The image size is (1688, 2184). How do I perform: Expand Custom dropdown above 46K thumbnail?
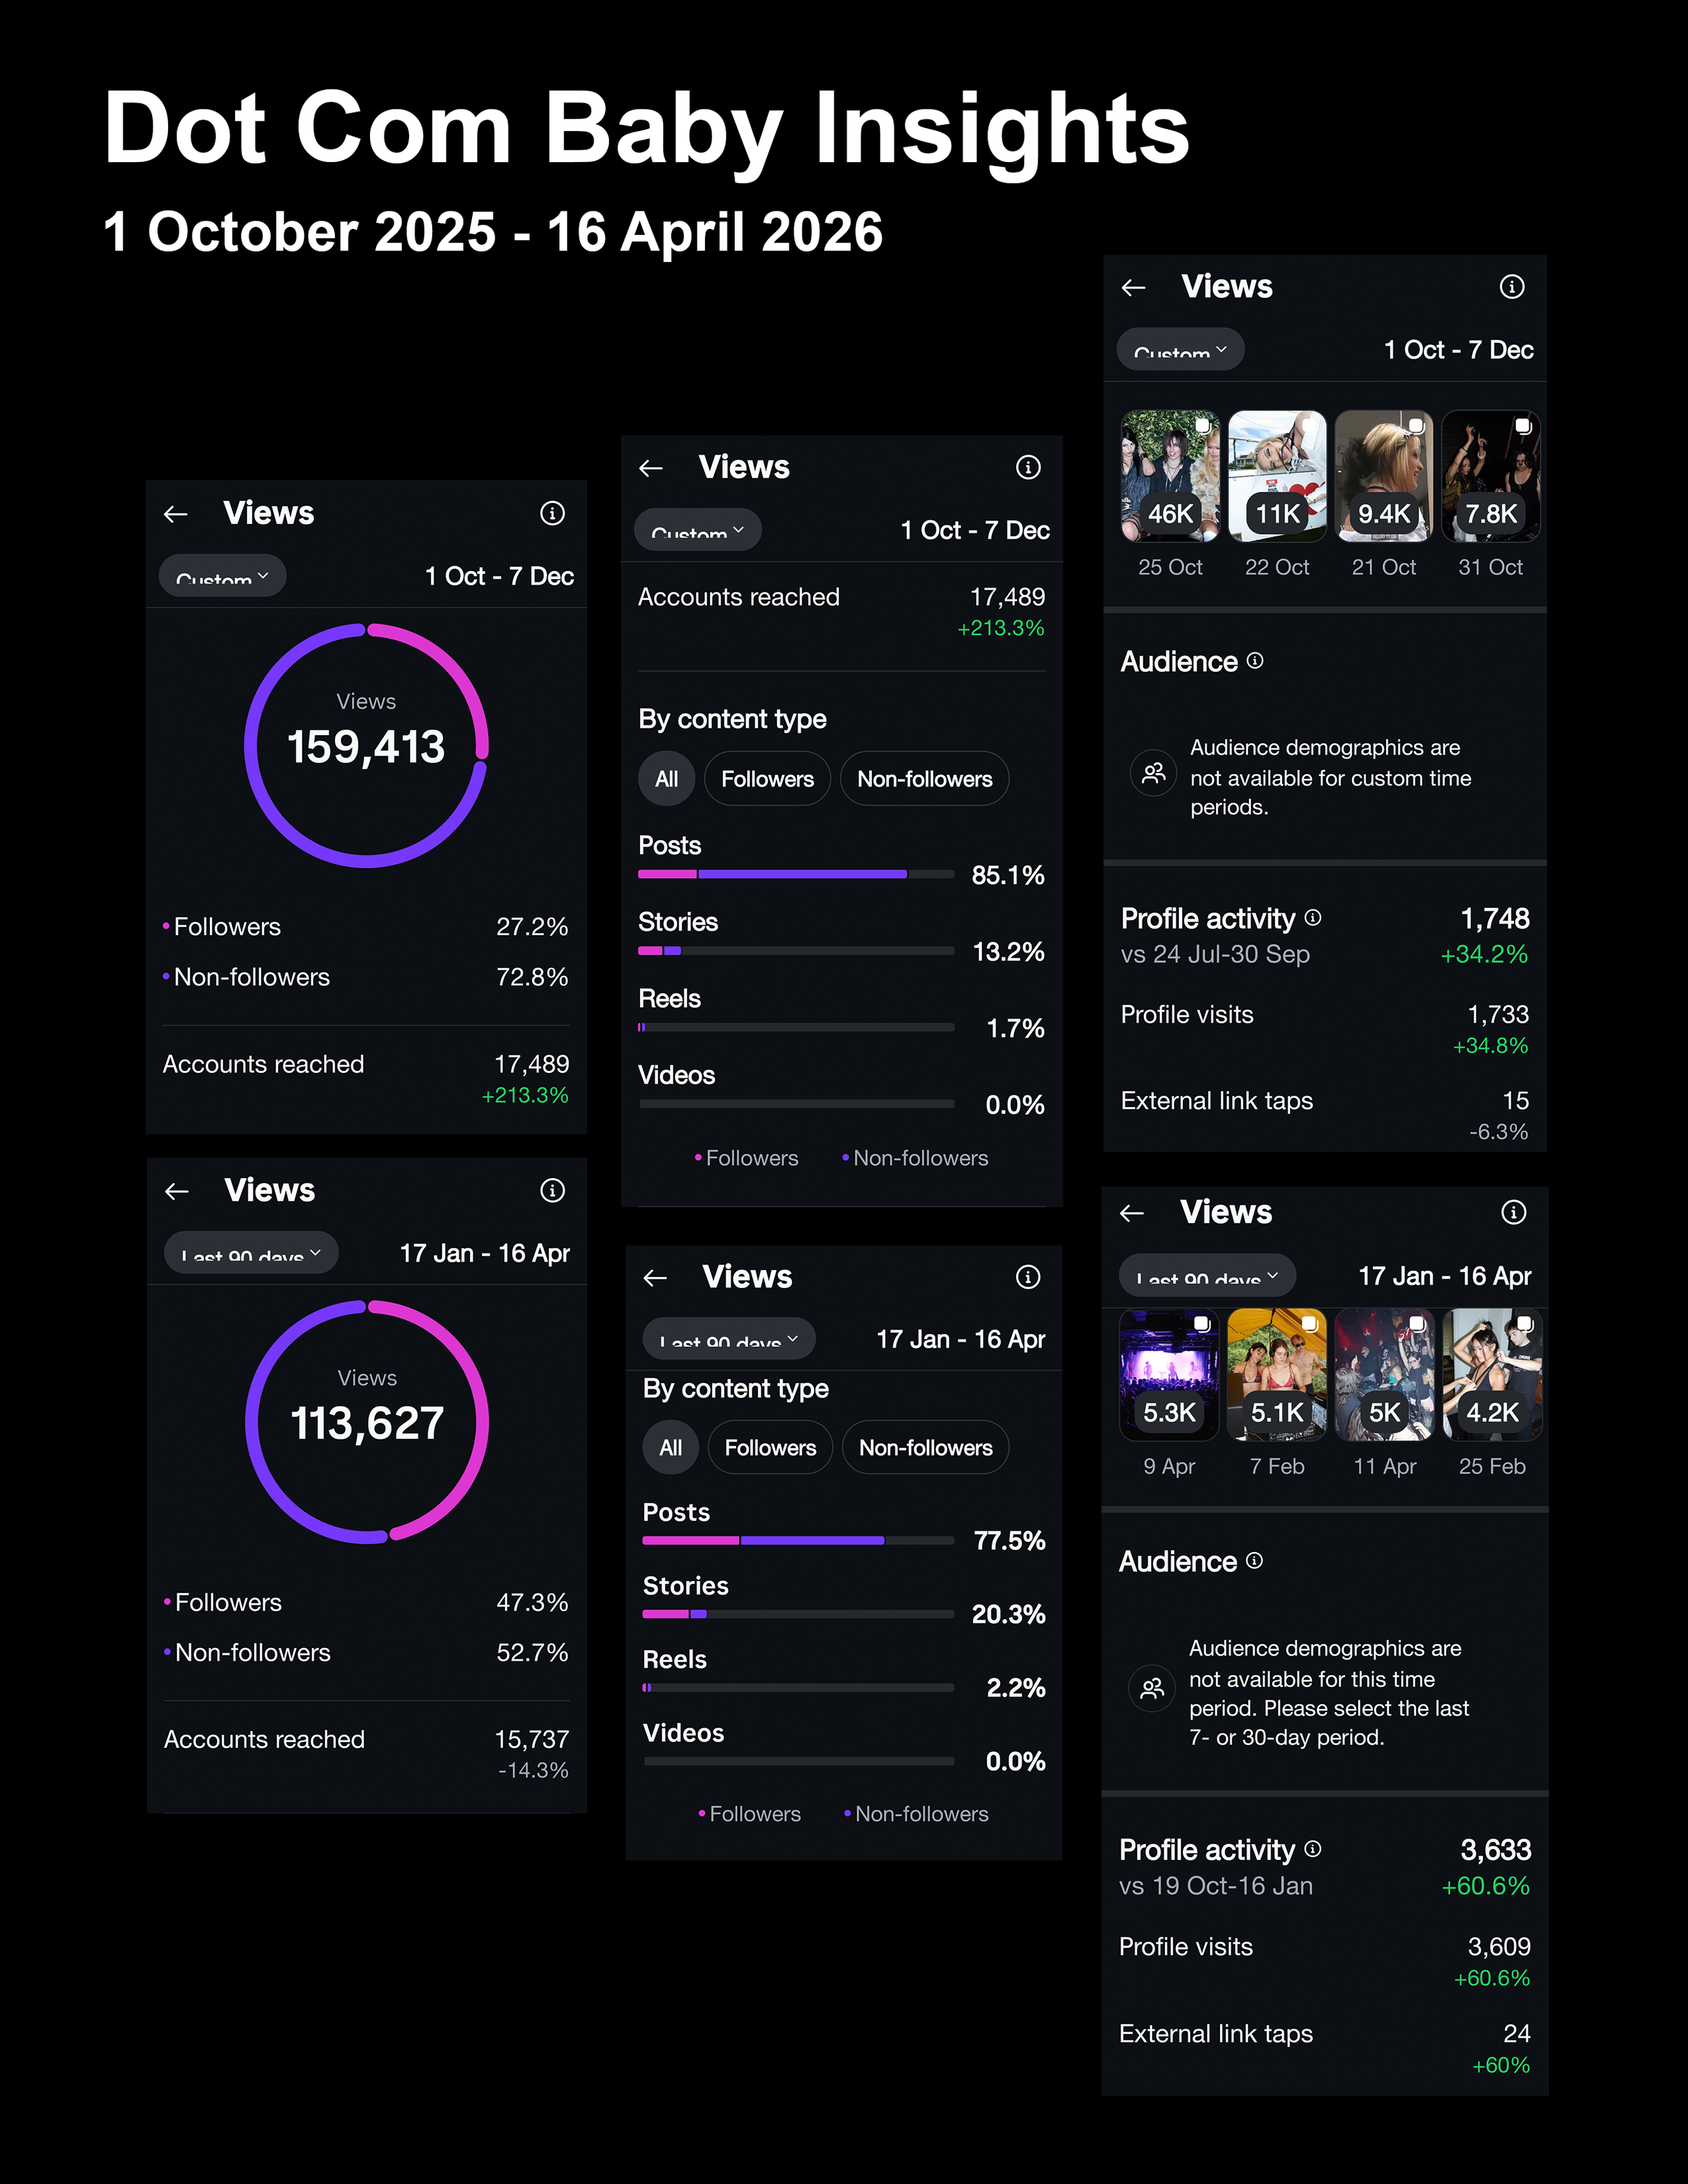(x=1181, y=350)
